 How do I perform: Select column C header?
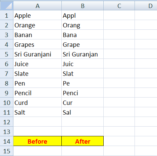tap(119, 6)
